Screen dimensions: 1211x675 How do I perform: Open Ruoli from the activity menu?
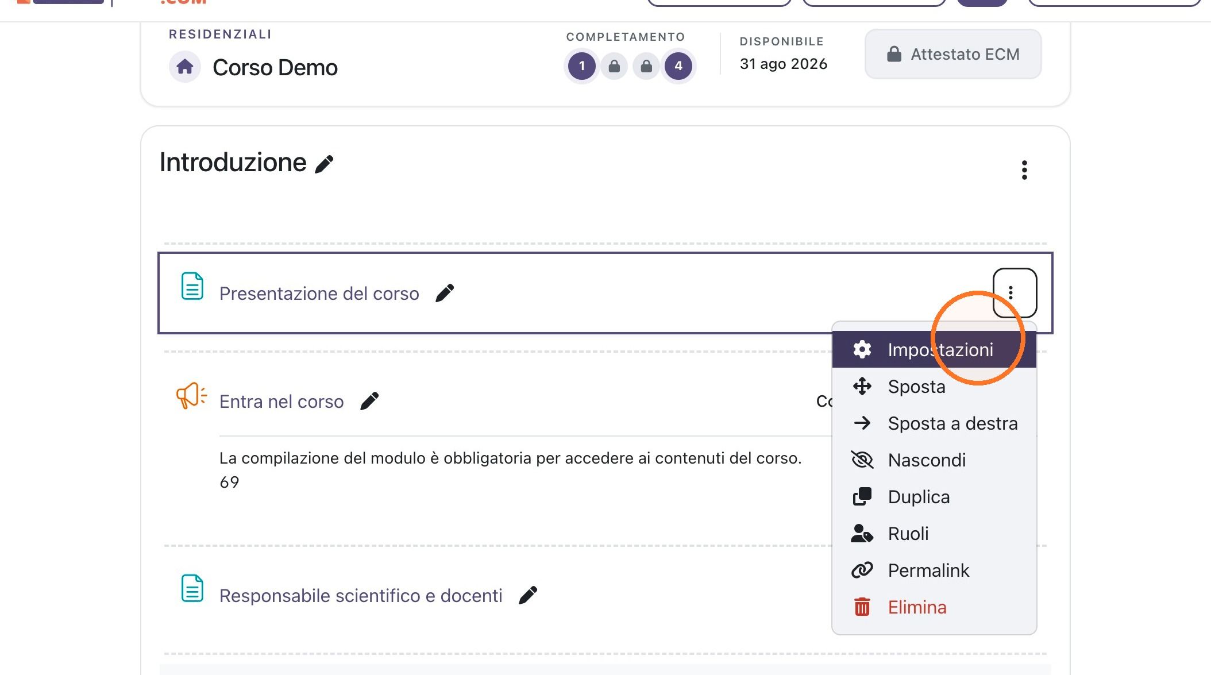pos(934,534)
